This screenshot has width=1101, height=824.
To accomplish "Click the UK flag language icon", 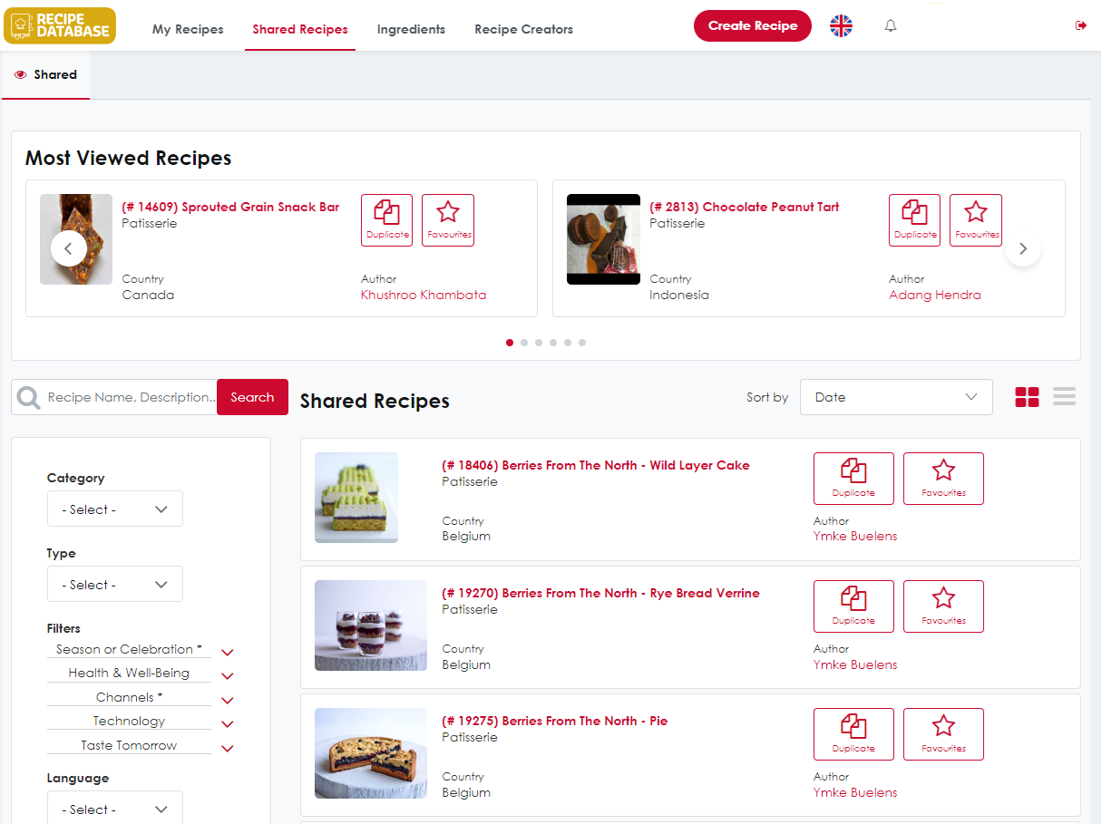I will click(x=841, y=26).
